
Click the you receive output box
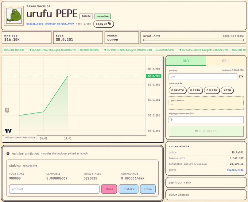[x=206, y=103]
